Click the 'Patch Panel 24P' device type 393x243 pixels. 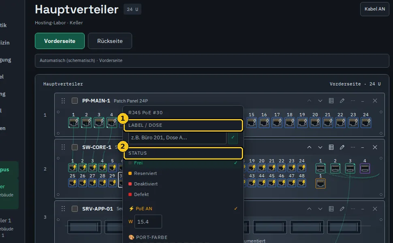pos(131,101)
